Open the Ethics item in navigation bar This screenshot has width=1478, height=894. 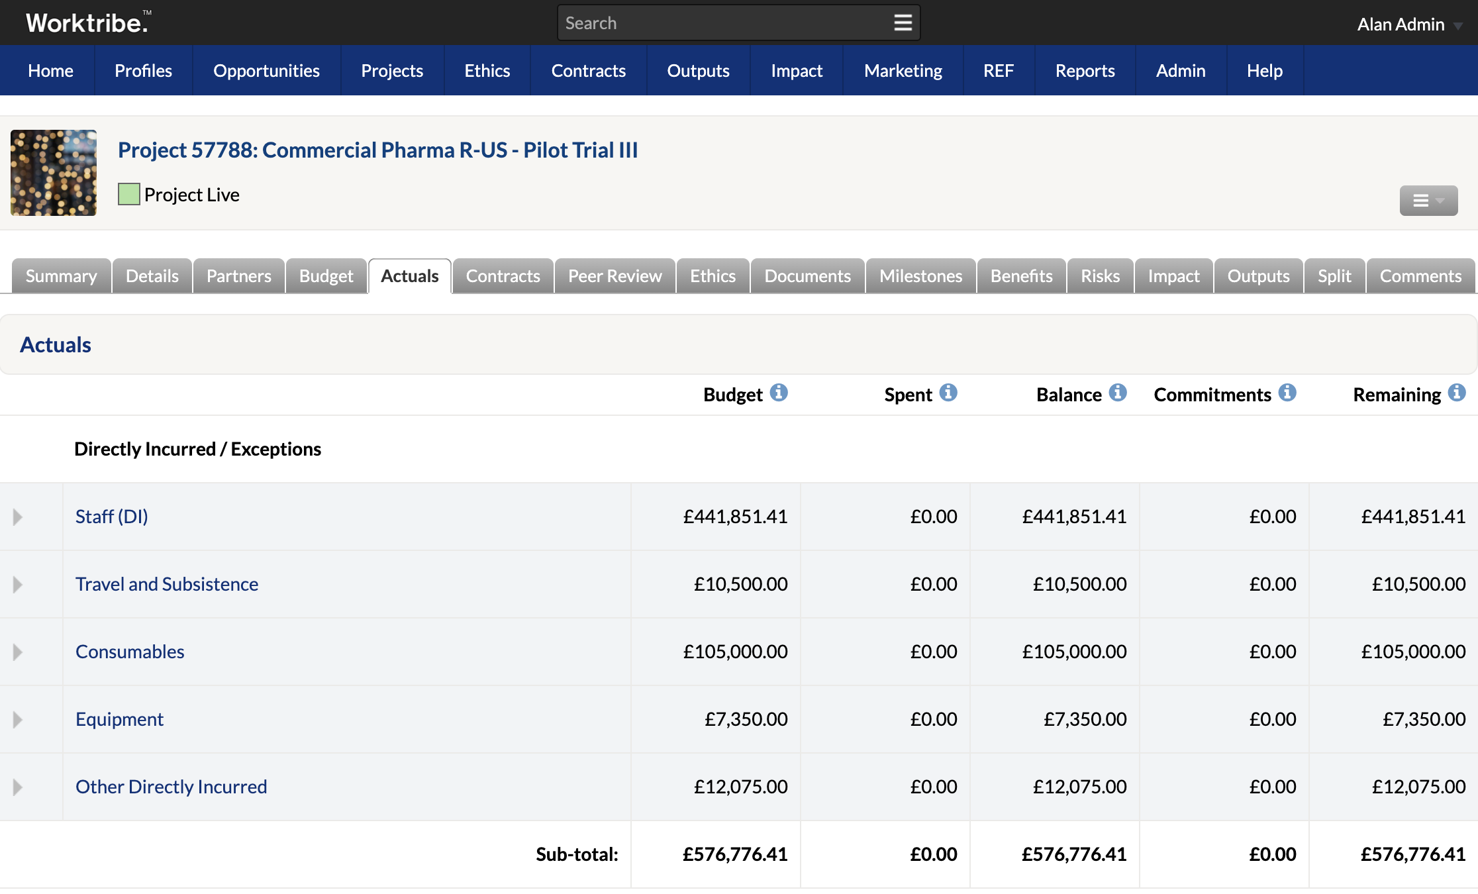click(487, 70)
